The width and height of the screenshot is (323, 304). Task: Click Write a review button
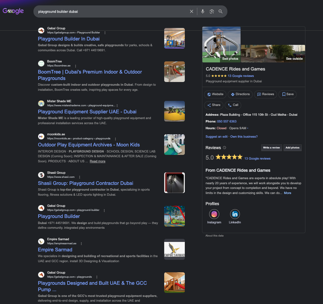coord(271,148)
